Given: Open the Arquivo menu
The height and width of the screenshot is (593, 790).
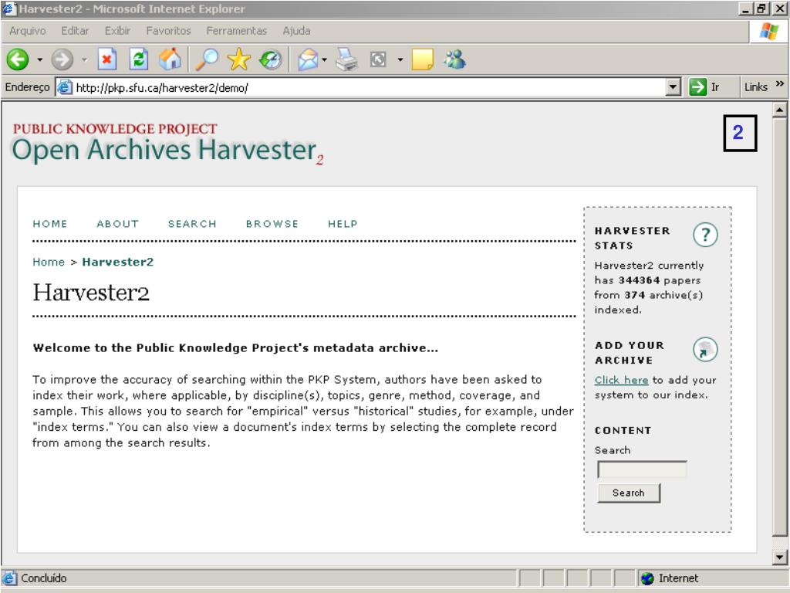Looking at the screenshot, I should click(27, 31).
